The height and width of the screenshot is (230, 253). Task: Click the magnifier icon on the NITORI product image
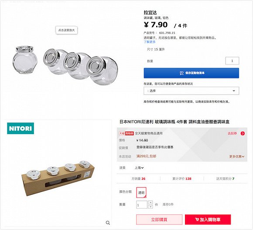(x=108, y=223)
